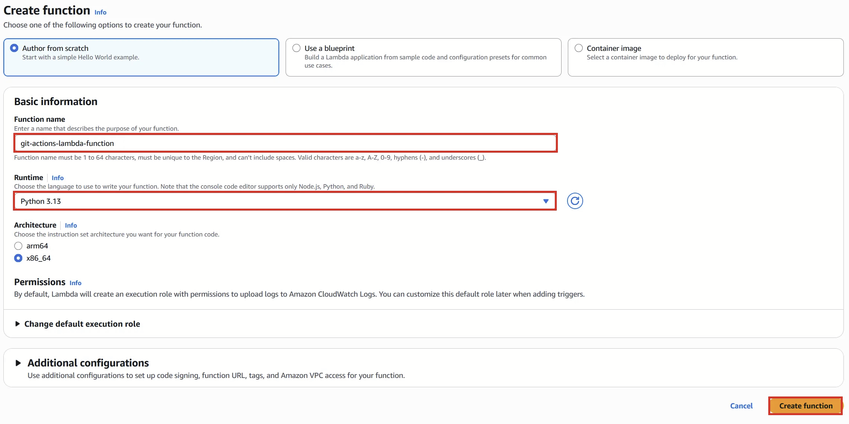Click the execution role disclosure triangle
The width and height of the screenshot is (849, 424).
point(17,324)
